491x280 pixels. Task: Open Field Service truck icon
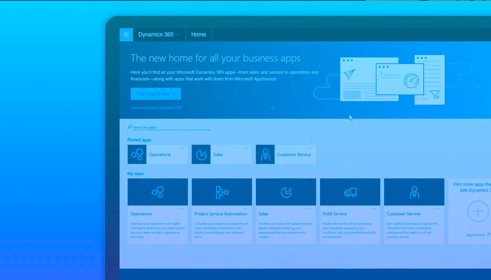[350, 192]
